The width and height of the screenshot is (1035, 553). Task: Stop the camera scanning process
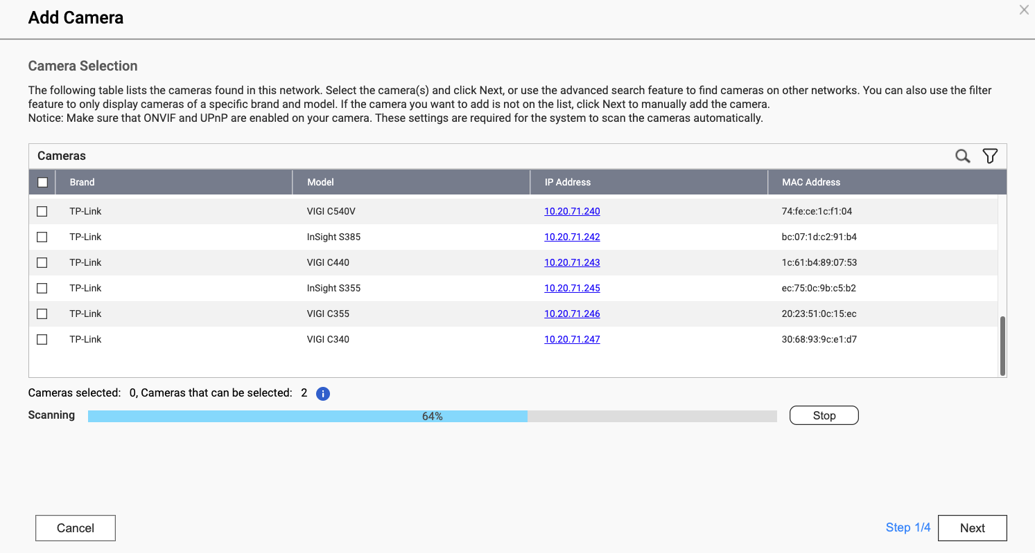click(824, 415)
